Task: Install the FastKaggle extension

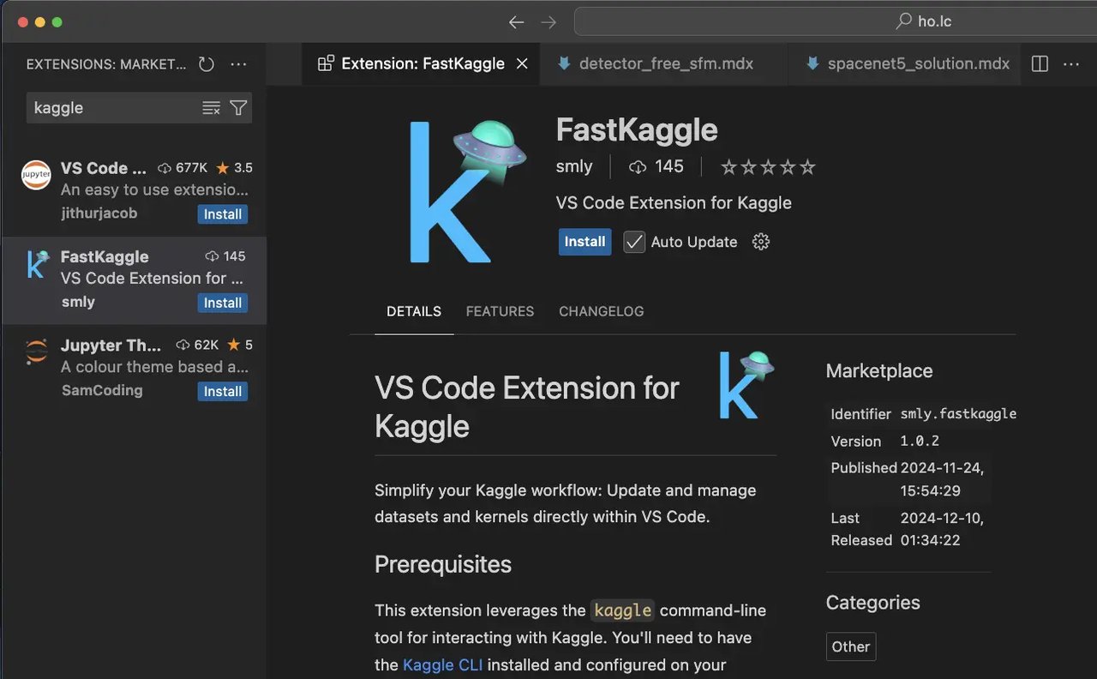Action: point(584,242)
